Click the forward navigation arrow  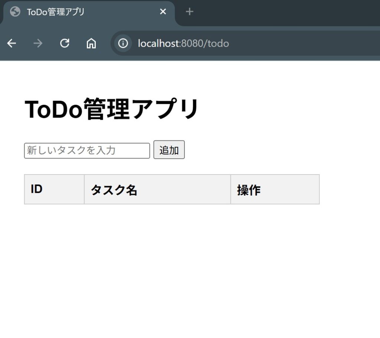tap(38, 43)
